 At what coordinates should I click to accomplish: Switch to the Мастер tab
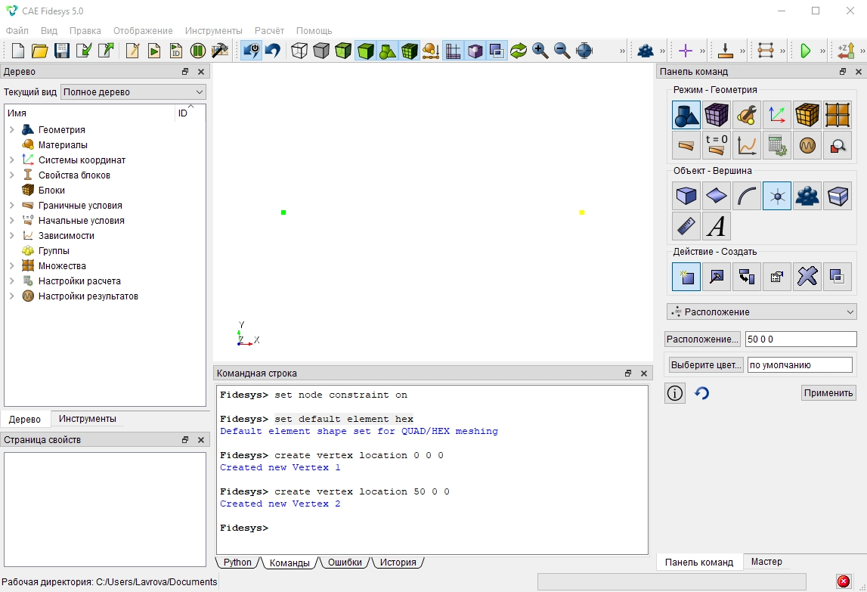766,562
